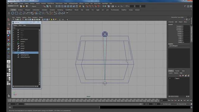Click the sphere icon at shelf end
This screenshot has height=112, width=199.
[x=67, y=12]
